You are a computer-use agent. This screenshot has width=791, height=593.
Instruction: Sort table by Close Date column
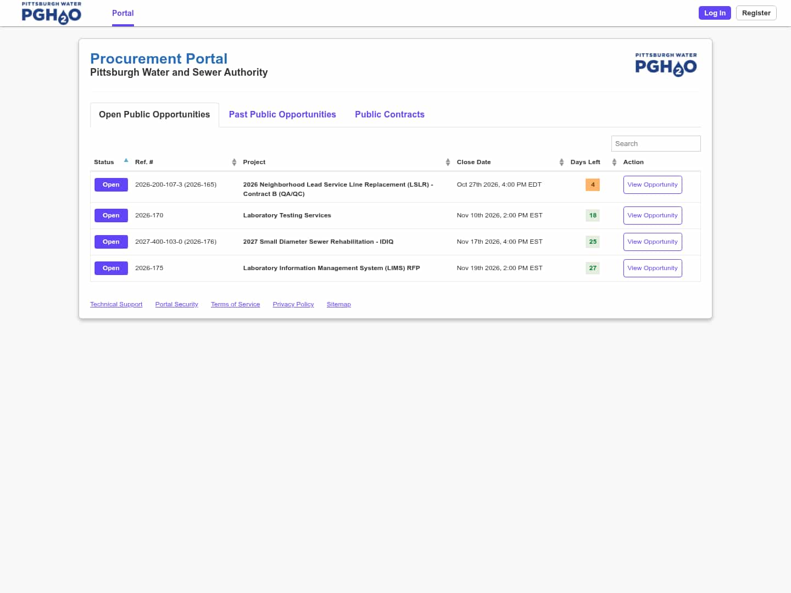[561, 162]
